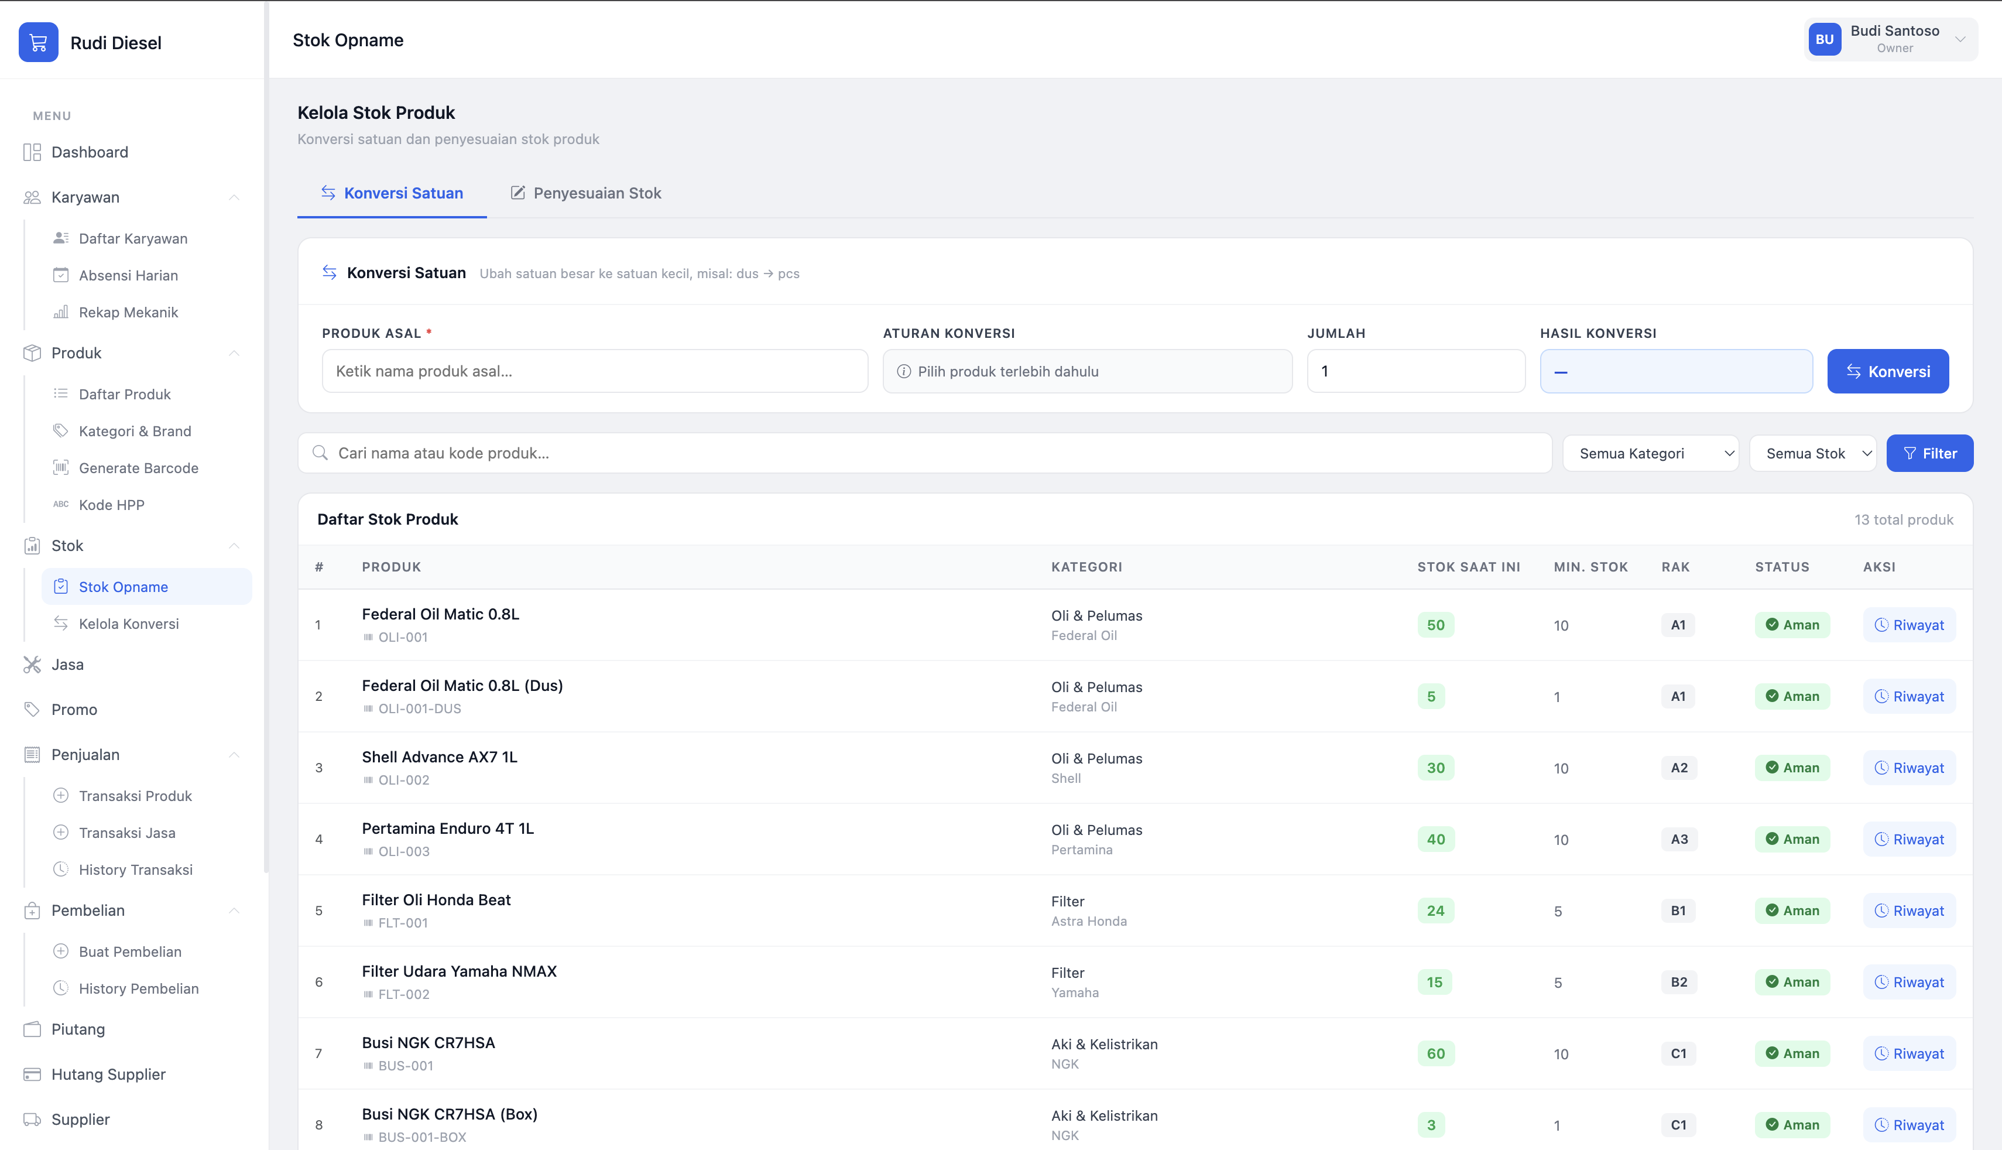Open the Semua Kategori dropdown
2002x1150 pixels.
tap(1651, 453)
